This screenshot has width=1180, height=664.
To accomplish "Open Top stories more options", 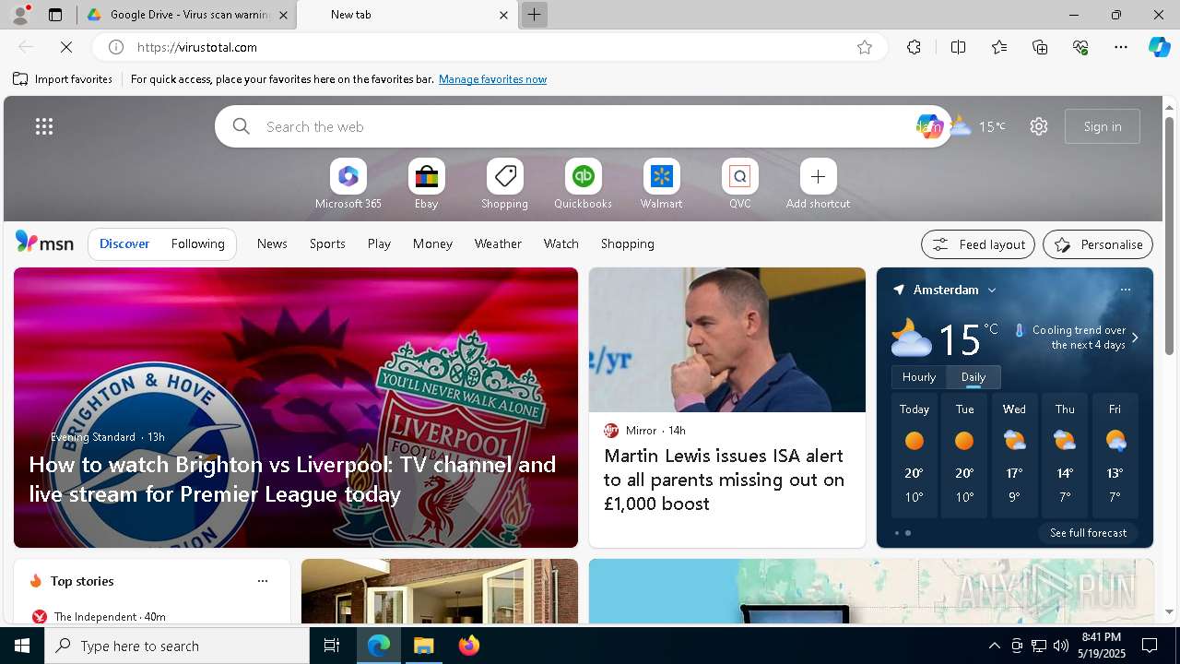I will click(x=263, y=581).
